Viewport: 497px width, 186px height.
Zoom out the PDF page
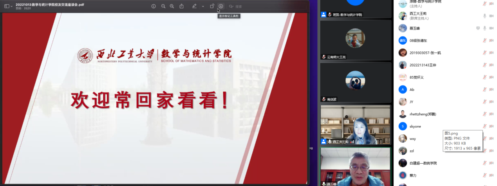pos(163,6)
